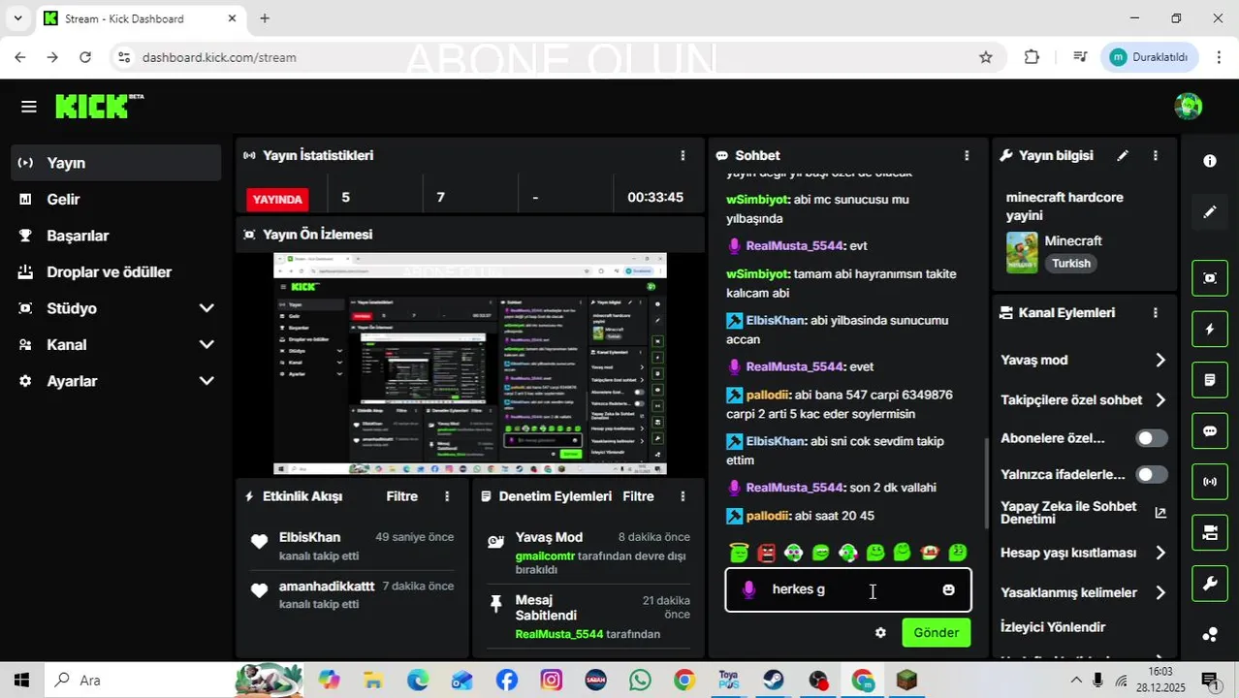Click the purple microphone badge in chat input
This screenshot has width=1239, height=698.
coord(748,589)
